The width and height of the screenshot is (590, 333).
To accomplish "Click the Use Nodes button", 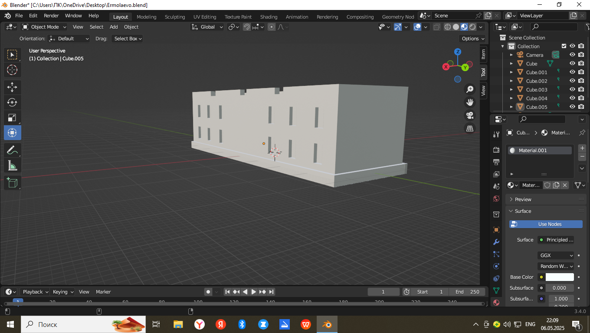I will (546, 224).
